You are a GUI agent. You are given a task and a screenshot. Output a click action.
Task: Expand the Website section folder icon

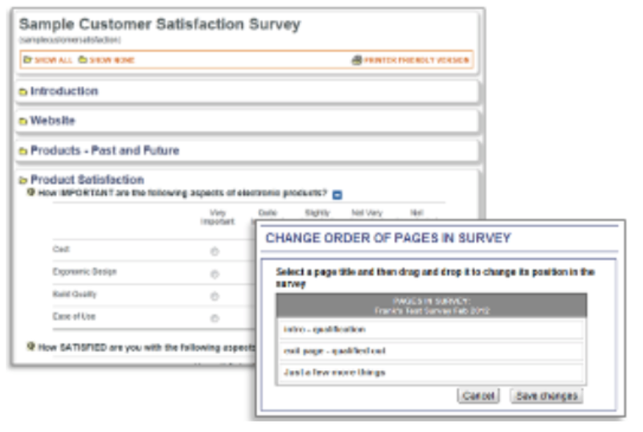(23, 121)
